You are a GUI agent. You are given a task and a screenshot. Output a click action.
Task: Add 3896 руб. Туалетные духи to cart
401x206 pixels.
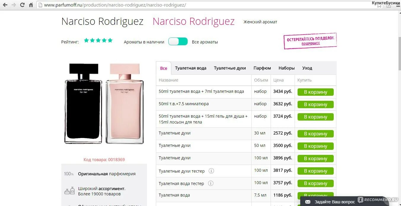point(316,159)
